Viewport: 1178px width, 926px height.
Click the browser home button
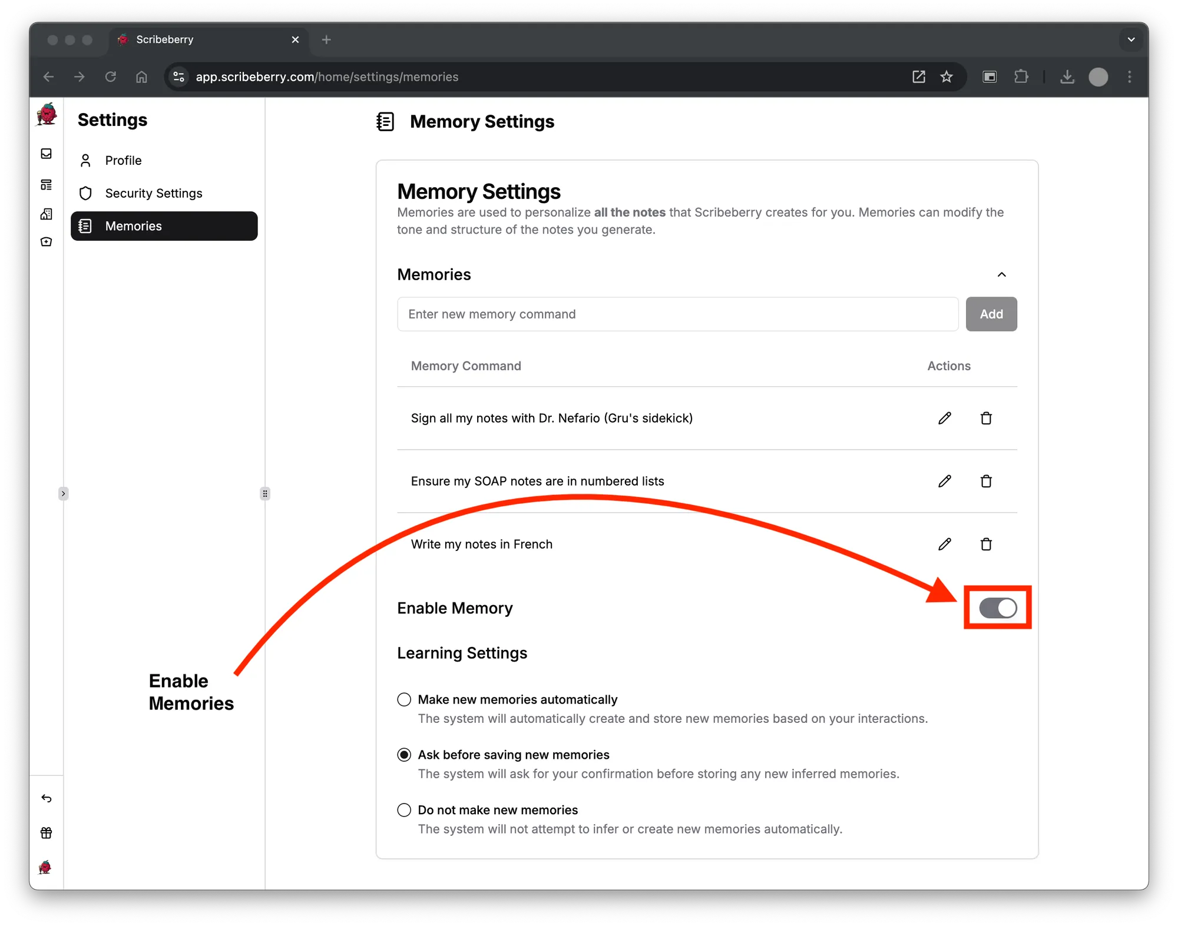(141, 77)
